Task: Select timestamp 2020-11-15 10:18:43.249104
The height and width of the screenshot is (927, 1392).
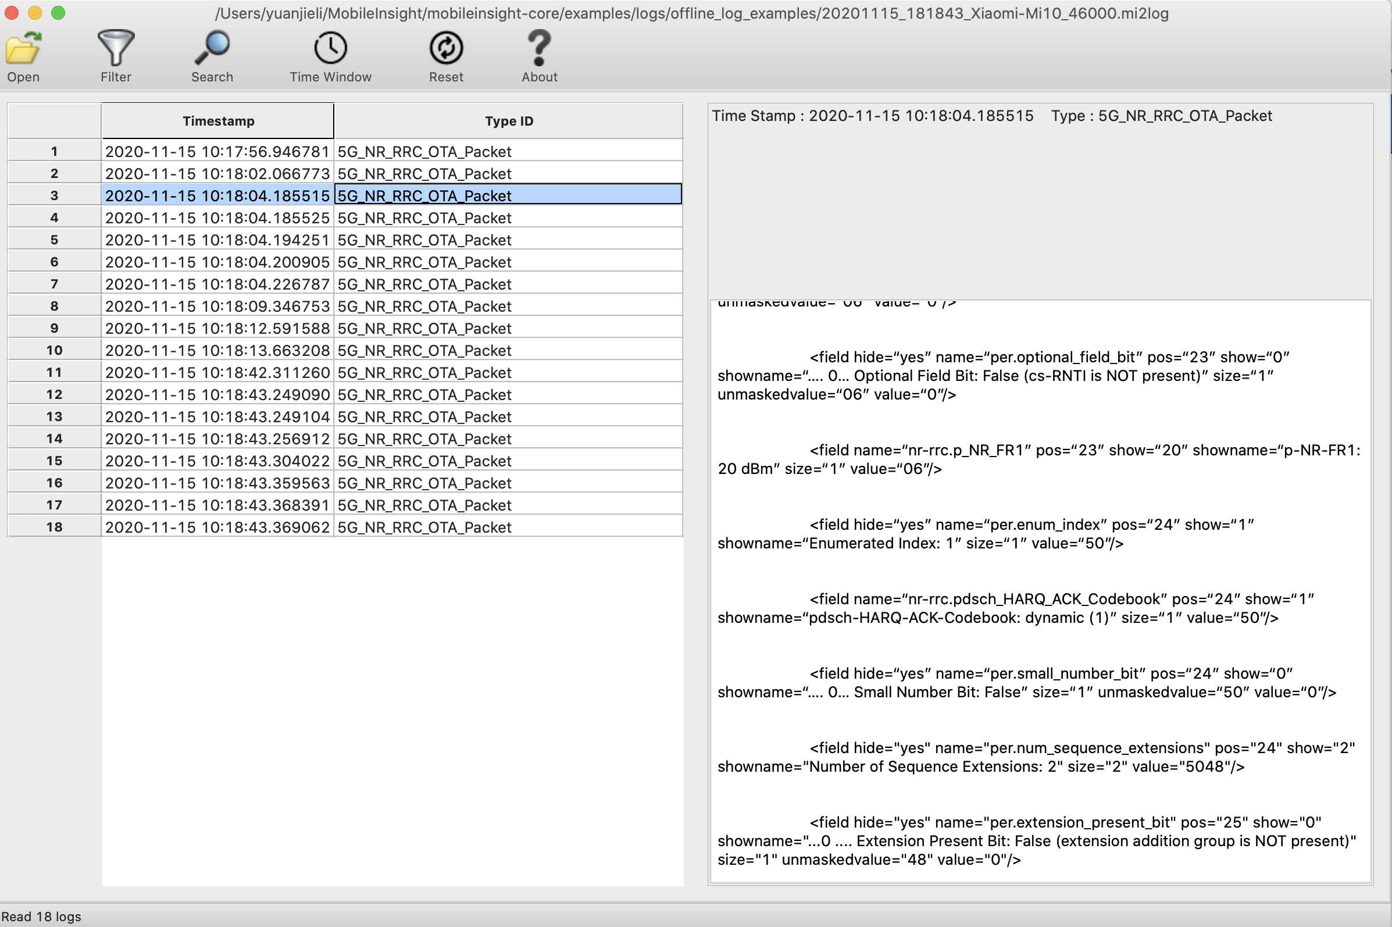Action: click(217, 416)
